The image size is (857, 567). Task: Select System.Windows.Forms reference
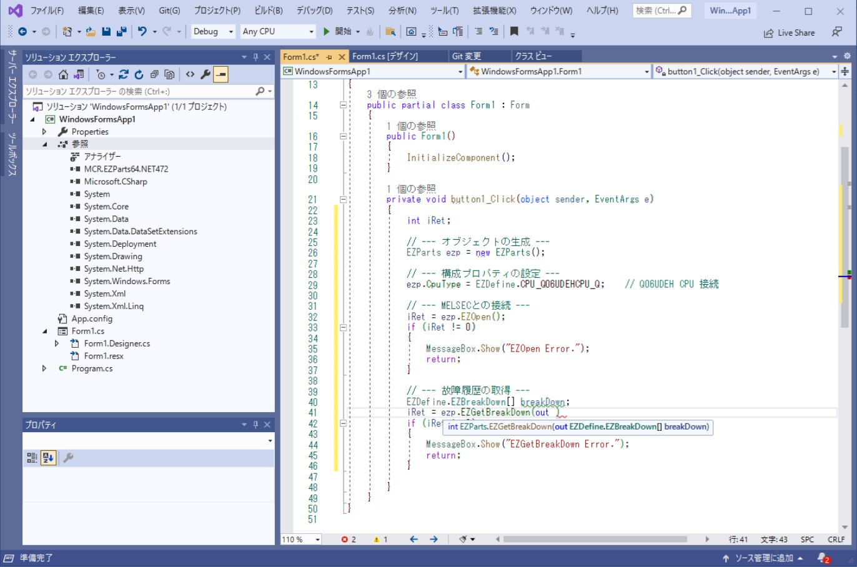tap(127, 282)
